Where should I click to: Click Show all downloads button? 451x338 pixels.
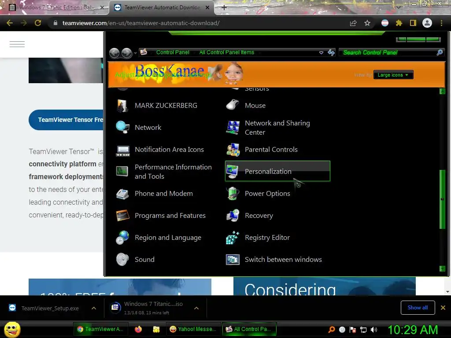coord(418,308)
